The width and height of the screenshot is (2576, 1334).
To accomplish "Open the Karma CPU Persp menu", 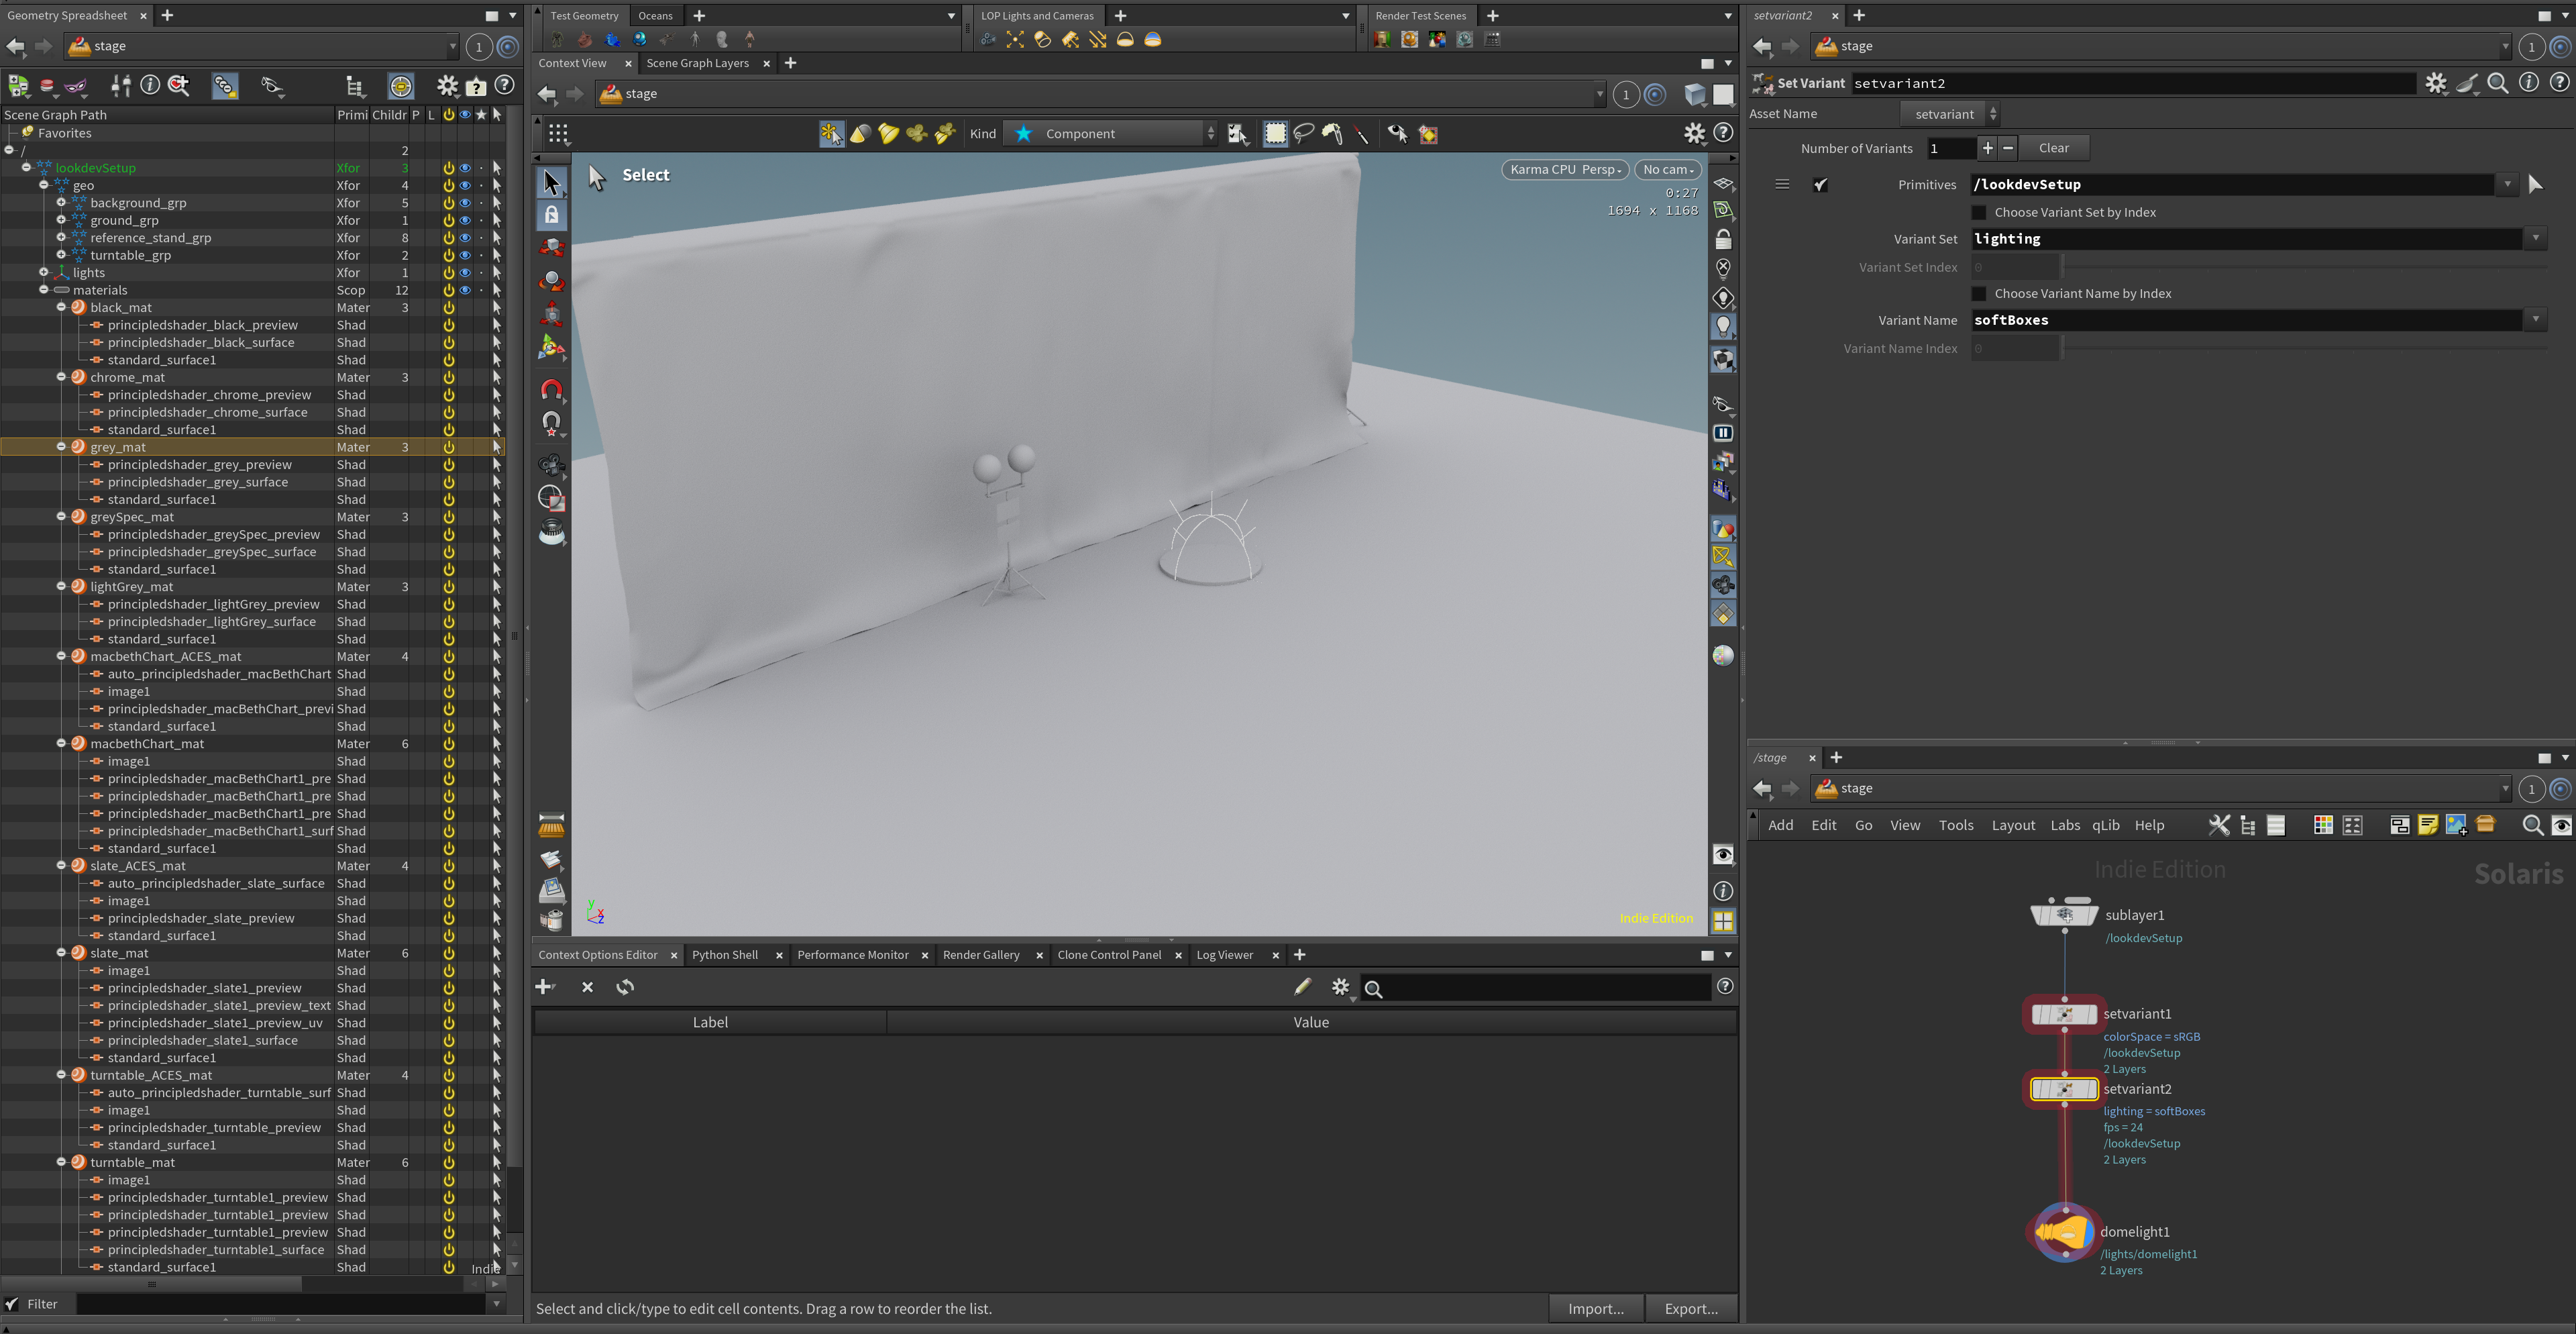I will click(x=1564, y=169).
